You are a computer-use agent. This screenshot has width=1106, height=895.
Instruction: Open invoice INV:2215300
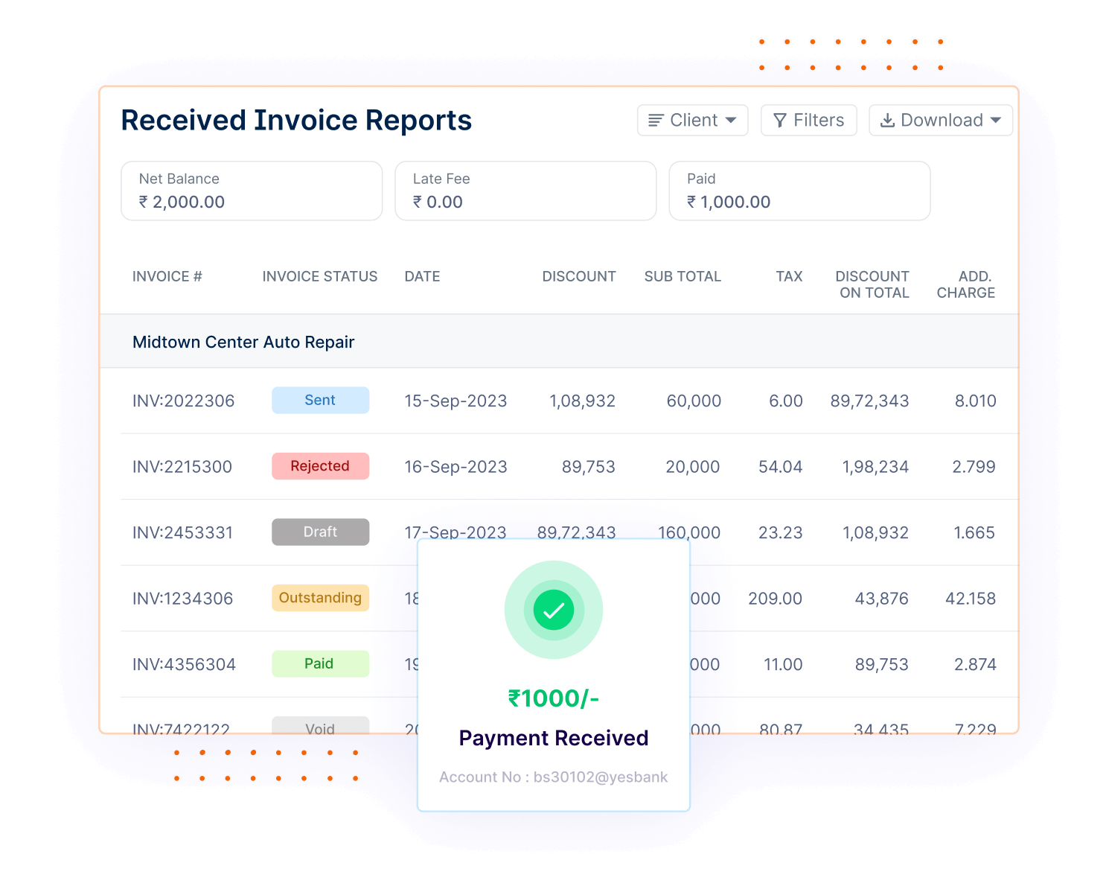[182, 467]
